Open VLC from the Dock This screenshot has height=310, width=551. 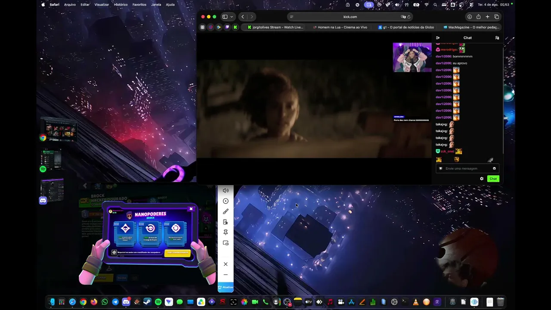(x=415, y=302)
